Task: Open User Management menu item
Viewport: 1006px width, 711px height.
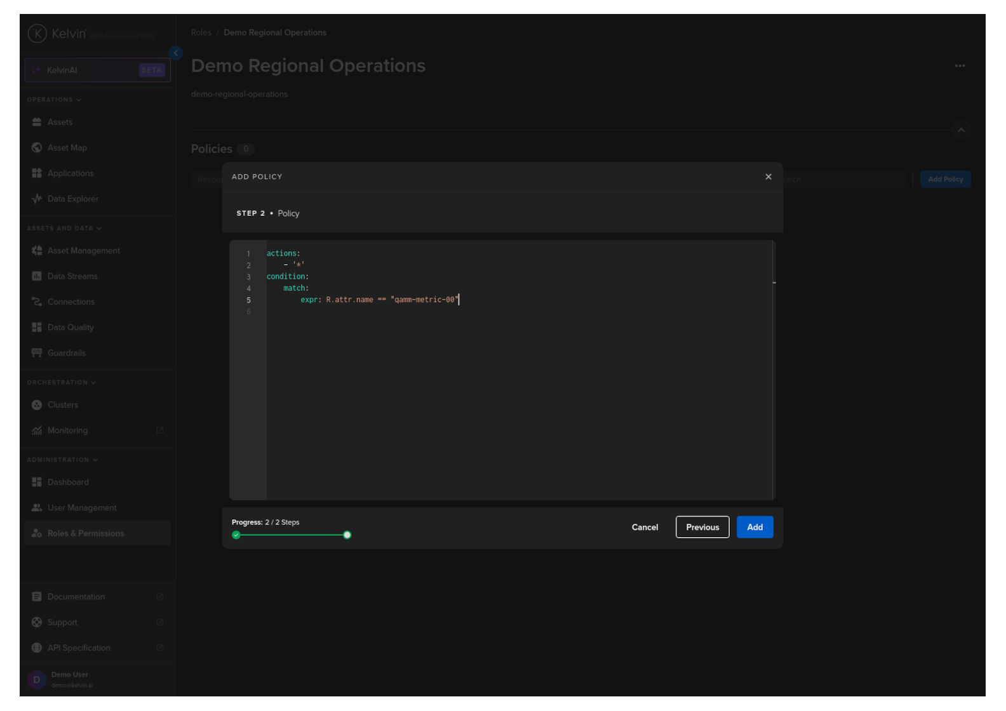Action: (x=82, y=508)
